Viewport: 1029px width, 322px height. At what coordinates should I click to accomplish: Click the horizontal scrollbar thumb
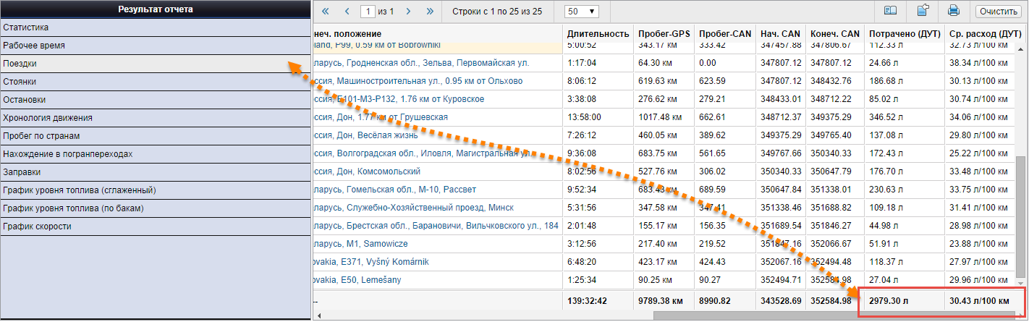tap(834, 315)
